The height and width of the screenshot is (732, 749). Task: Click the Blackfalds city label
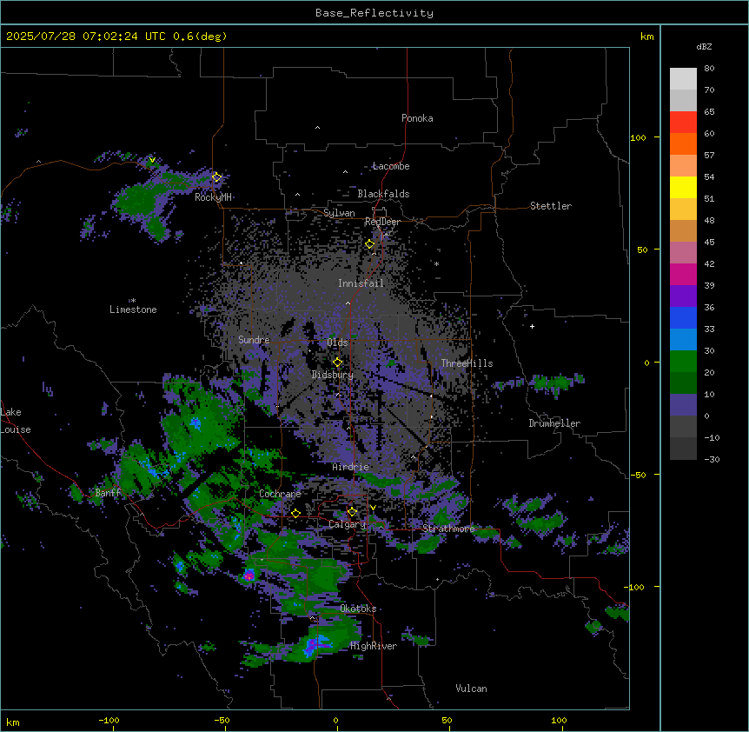(383, 194)
